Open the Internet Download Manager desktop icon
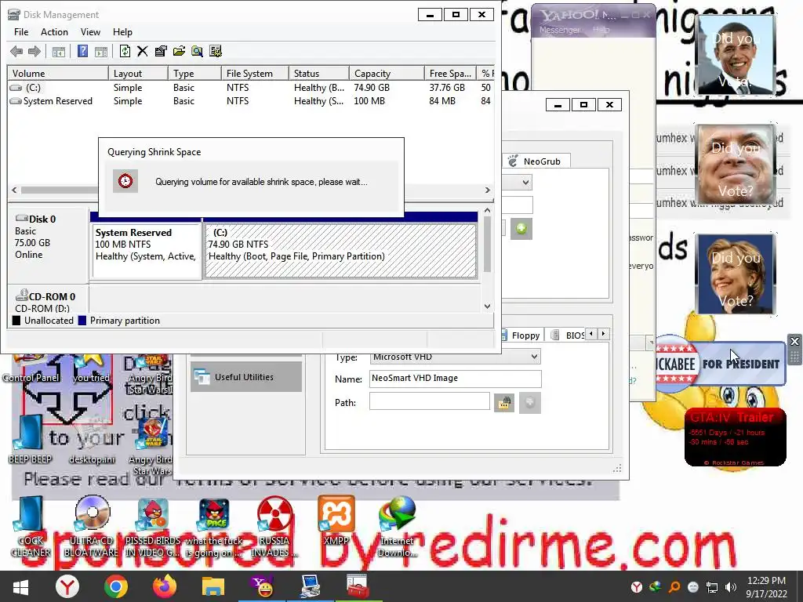 click(397, 528)
